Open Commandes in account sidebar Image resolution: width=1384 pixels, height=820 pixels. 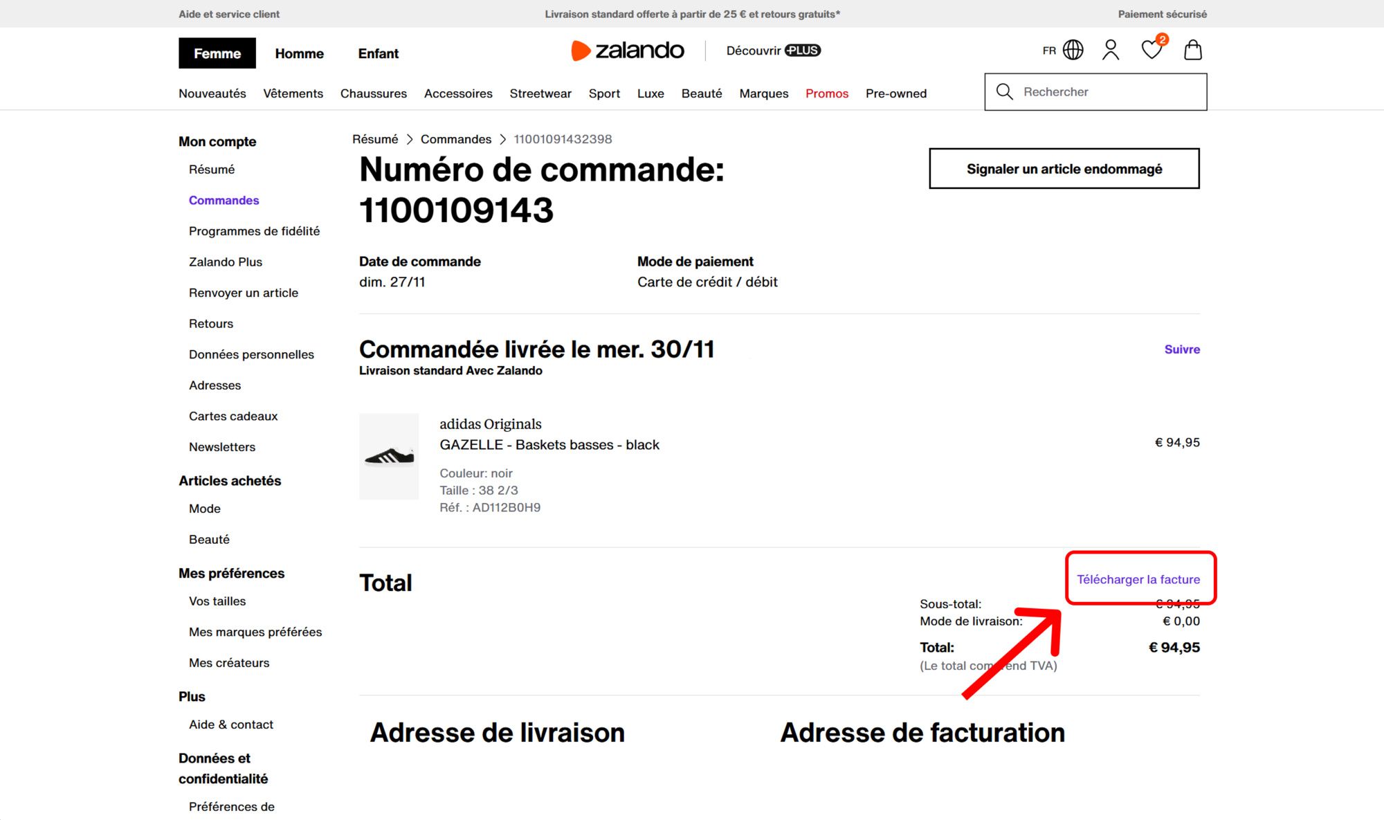click(x=224, y=200)
